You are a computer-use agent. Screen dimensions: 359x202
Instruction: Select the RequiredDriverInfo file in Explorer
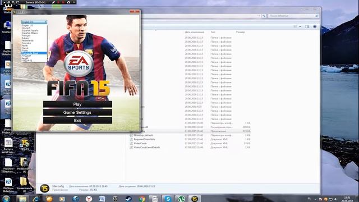144,139
